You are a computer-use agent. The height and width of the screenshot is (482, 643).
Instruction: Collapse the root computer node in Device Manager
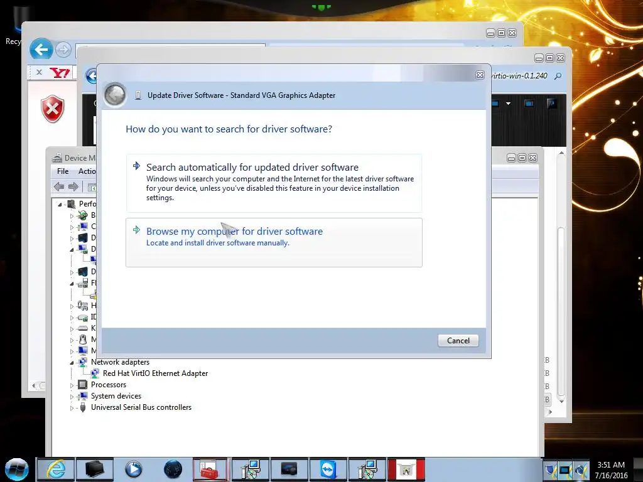(60, 204)
